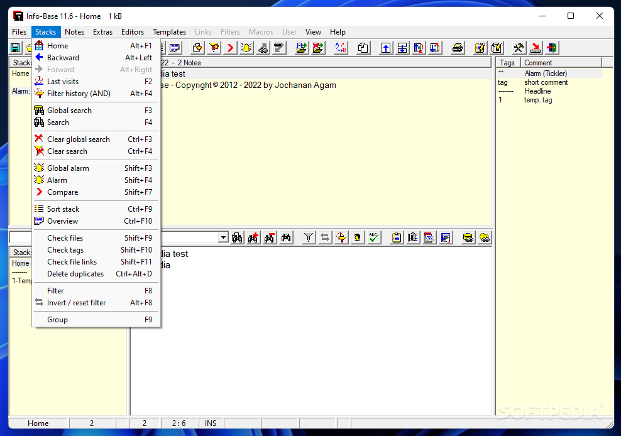Open the View menu
This screenshot has width=621, height=436.
(313, 32)
